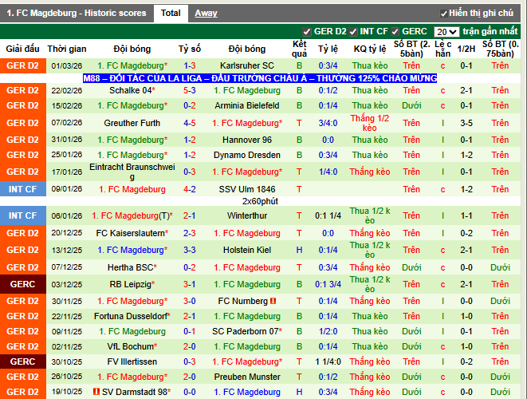
Task: Click the 1 1/4:0 odds for FV Illertissen
Action: 328,361
